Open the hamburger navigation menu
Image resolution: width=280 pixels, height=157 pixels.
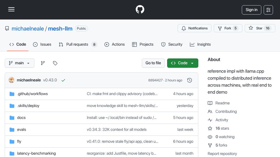coord(11,9)
